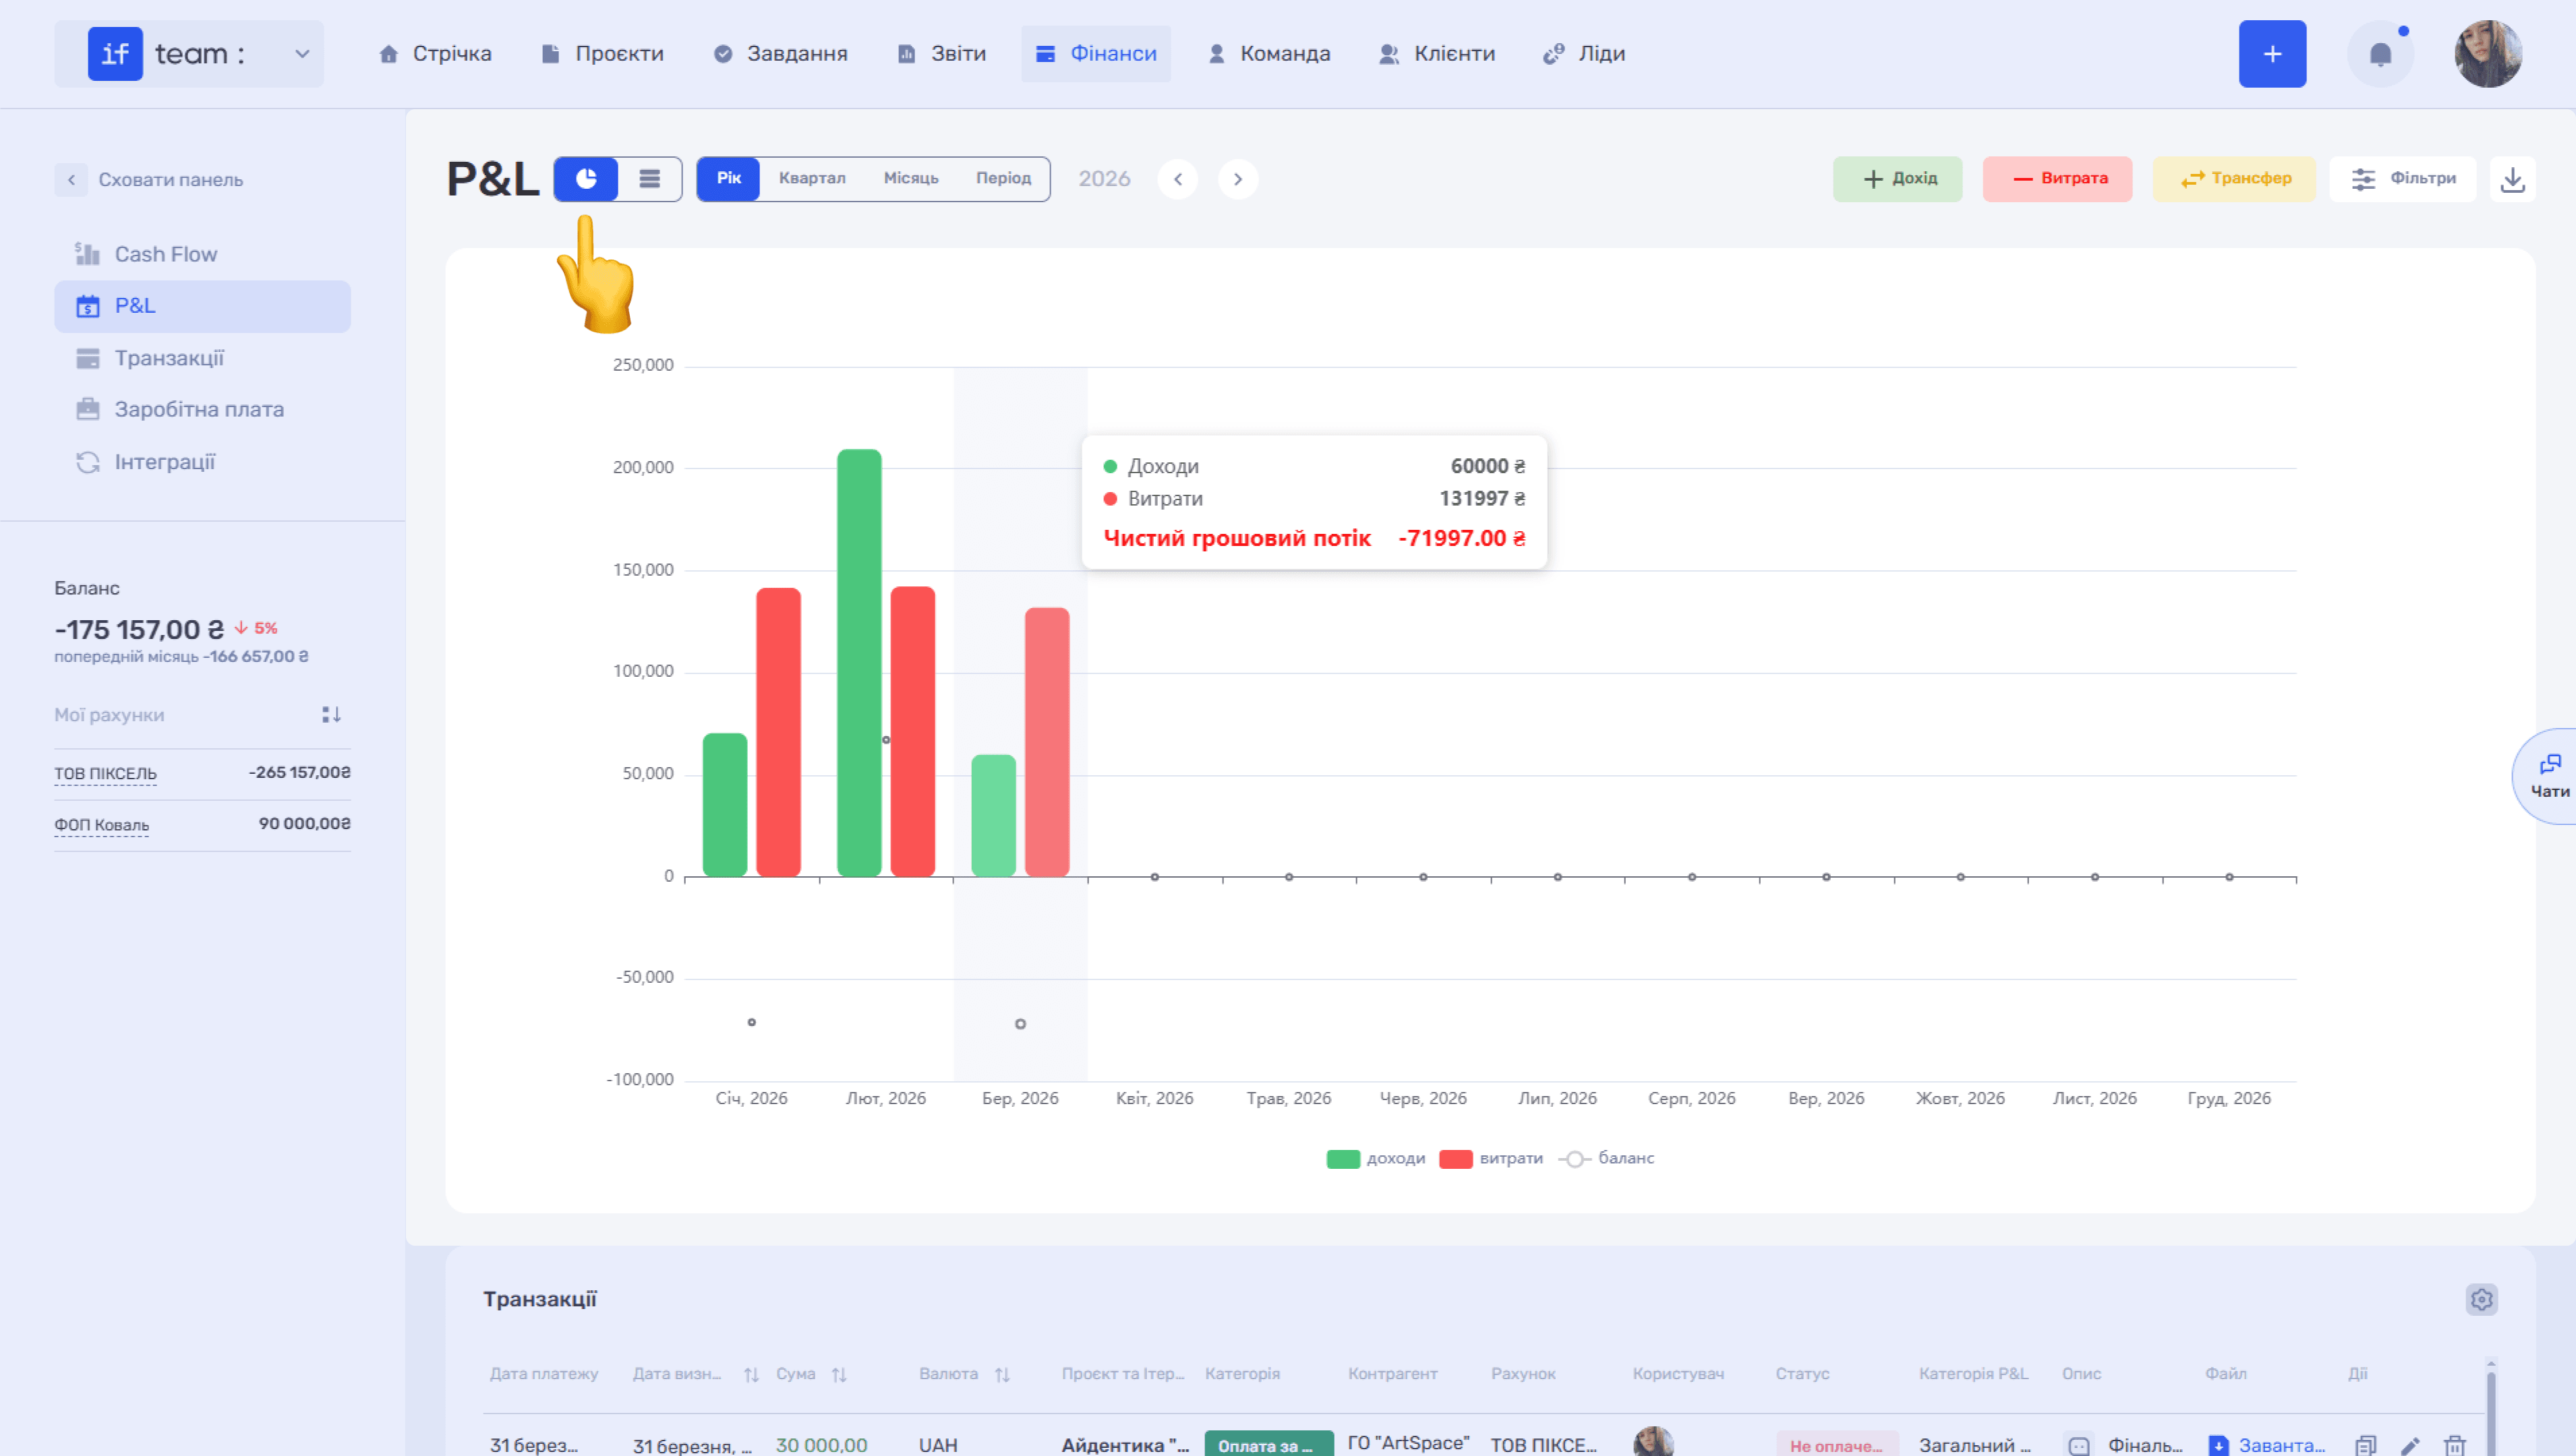Image resolution: width=2576 pixels, height=1456 pixels.
Task: Toggle the green 'доходи' legend swatch
Action: coord(1343,1159)
